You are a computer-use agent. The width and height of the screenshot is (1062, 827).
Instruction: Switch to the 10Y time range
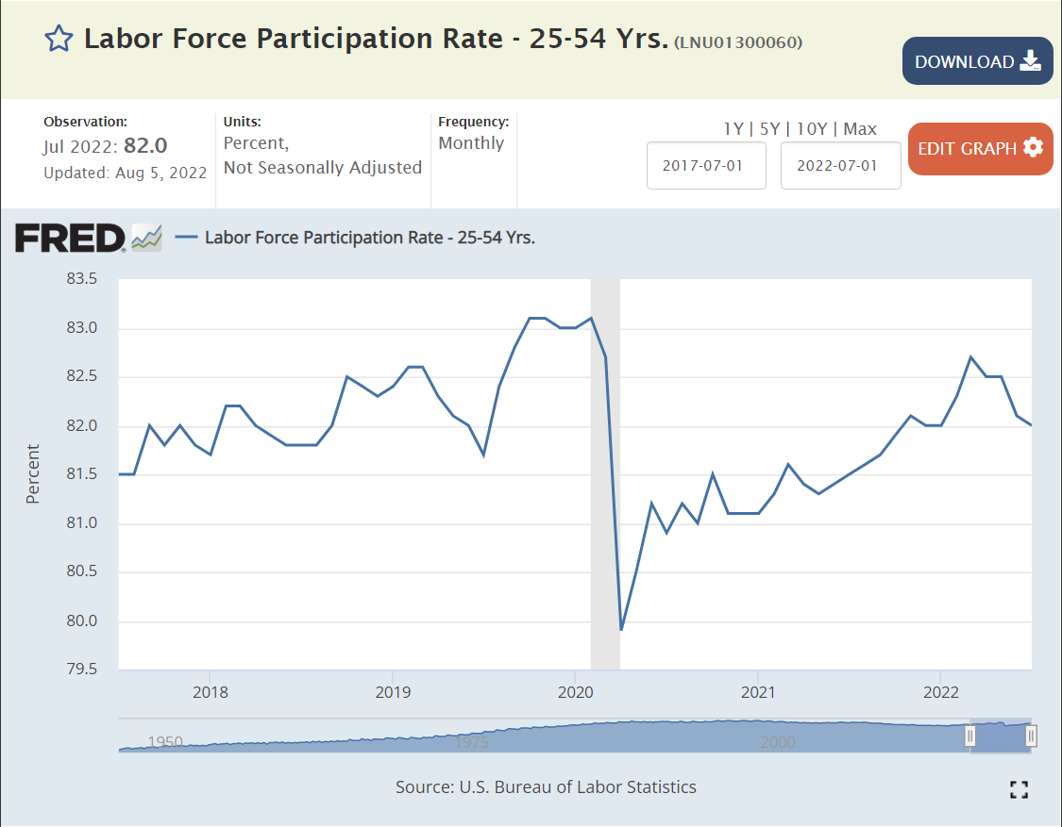pyautogui.click(x=812, y=129)
